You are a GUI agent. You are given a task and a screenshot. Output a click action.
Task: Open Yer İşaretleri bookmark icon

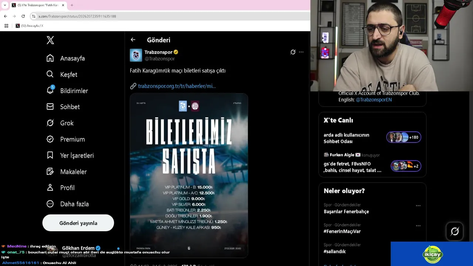click(50, 155)
